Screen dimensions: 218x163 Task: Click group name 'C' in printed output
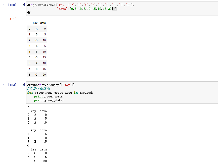(28, 145)
